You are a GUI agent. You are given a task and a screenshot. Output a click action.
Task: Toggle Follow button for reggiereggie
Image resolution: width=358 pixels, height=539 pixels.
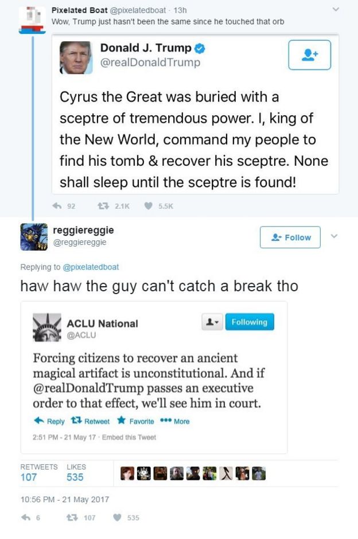(290, 237)
